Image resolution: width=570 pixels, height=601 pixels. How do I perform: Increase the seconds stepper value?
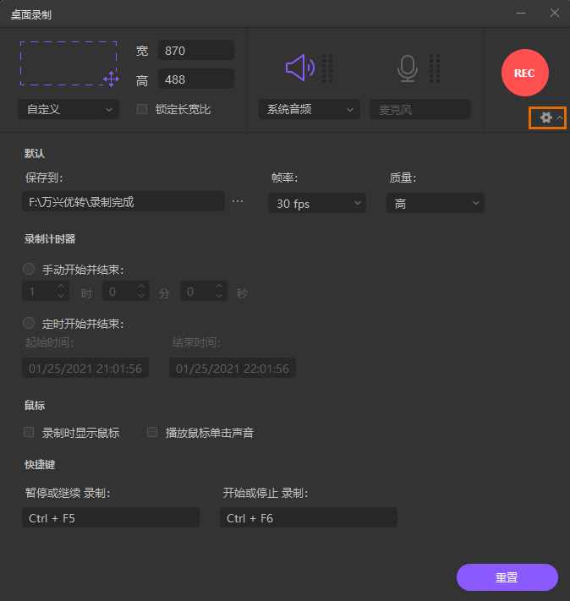(x=219, y=287)
